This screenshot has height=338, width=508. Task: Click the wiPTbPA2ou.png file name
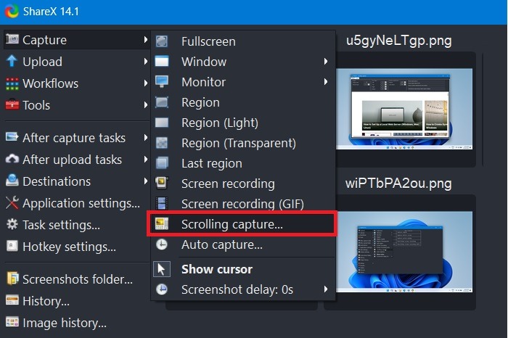[x=398, y=184]
